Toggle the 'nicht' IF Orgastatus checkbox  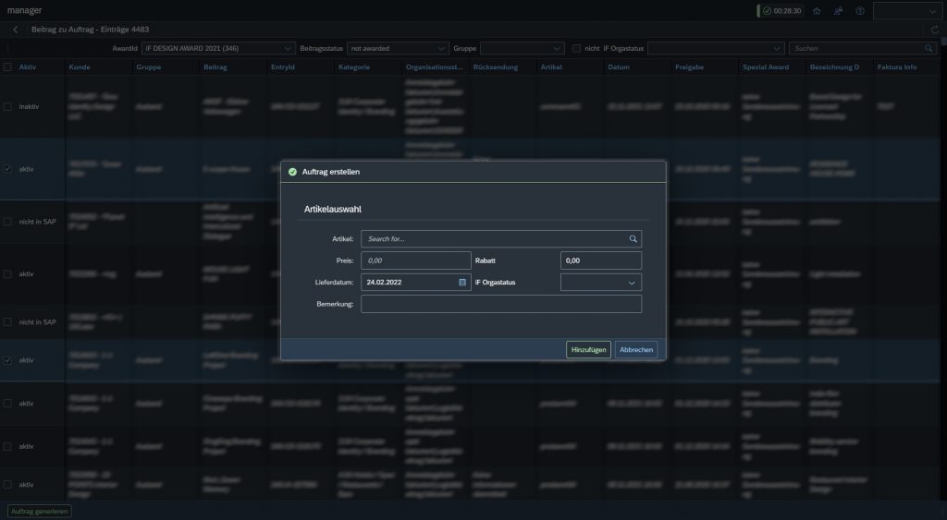(577, 48)
